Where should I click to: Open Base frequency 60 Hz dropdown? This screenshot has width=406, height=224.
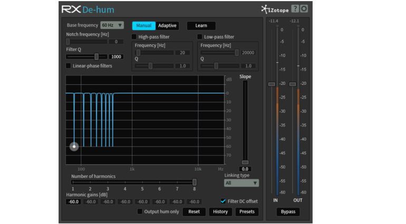coord(112,25)
